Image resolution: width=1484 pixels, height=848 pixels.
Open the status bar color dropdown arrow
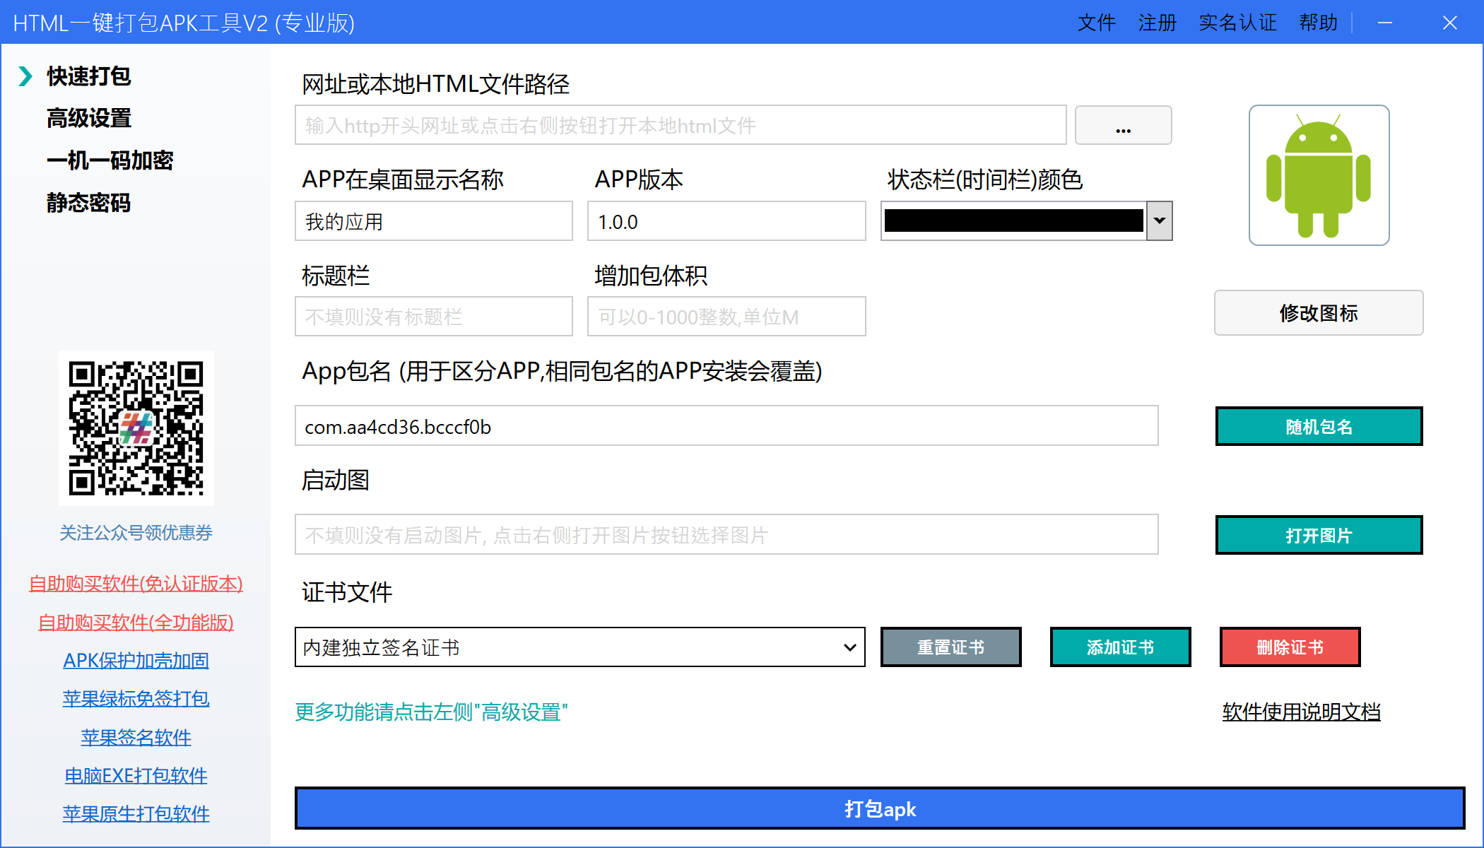(1159, 220)
